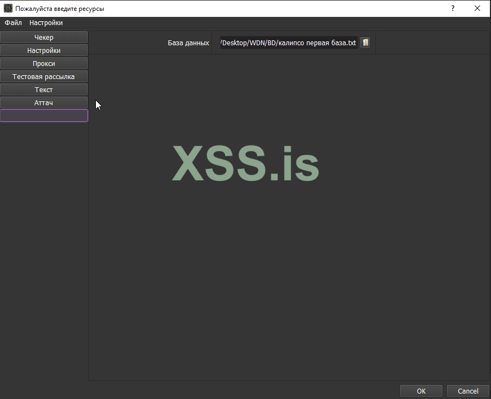Click the application icon in title bar
Viewport: 491px width, 399px height.
[x=8, y=9]
